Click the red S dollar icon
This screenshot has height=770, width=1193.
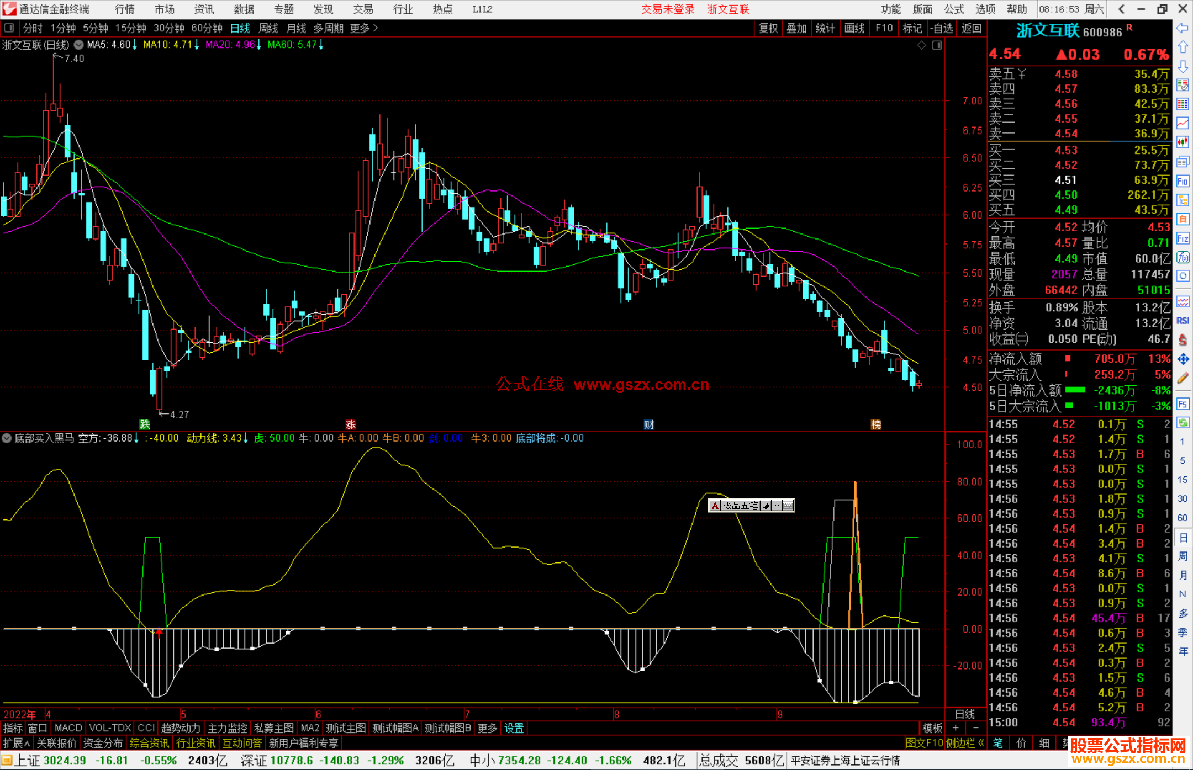(1183, 340)
